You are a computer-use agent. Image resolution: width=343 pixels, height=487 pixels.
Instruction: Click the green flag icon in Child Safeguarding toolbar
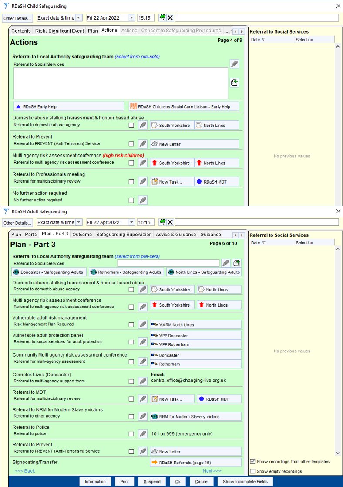162,18
